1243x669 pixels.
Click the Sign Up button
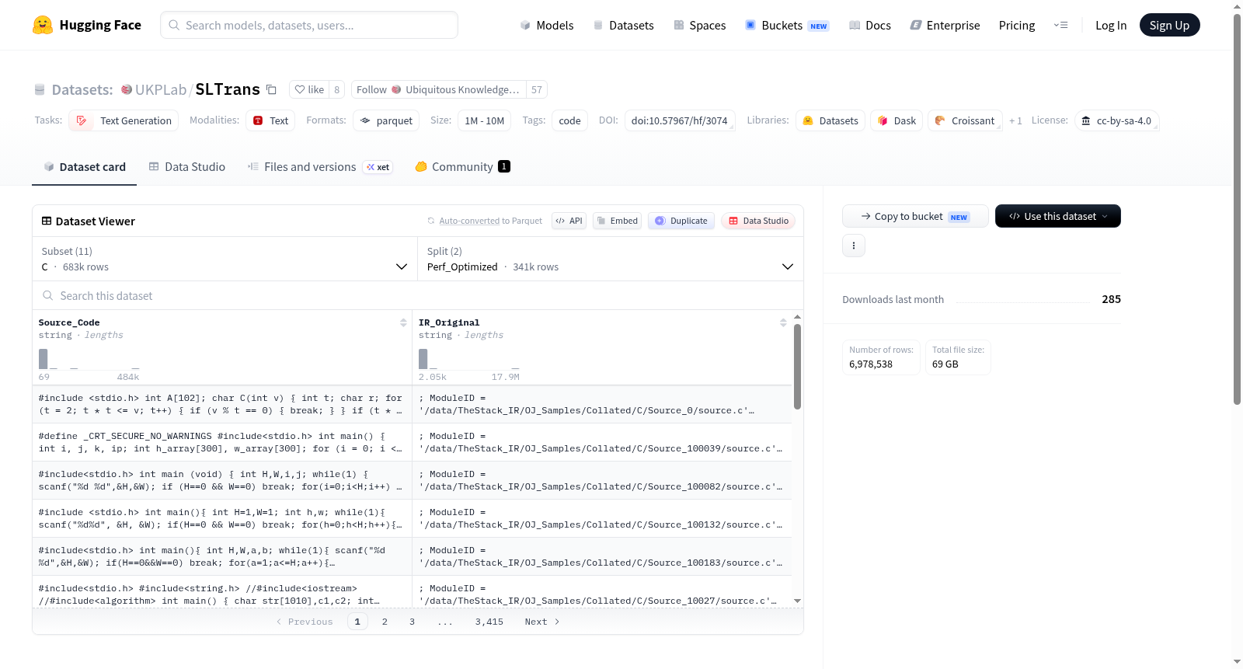[1169, 25]
